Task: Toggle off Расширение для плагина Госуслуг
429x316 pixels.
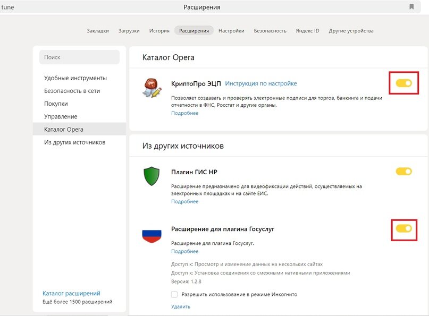Action: (403, 228)
